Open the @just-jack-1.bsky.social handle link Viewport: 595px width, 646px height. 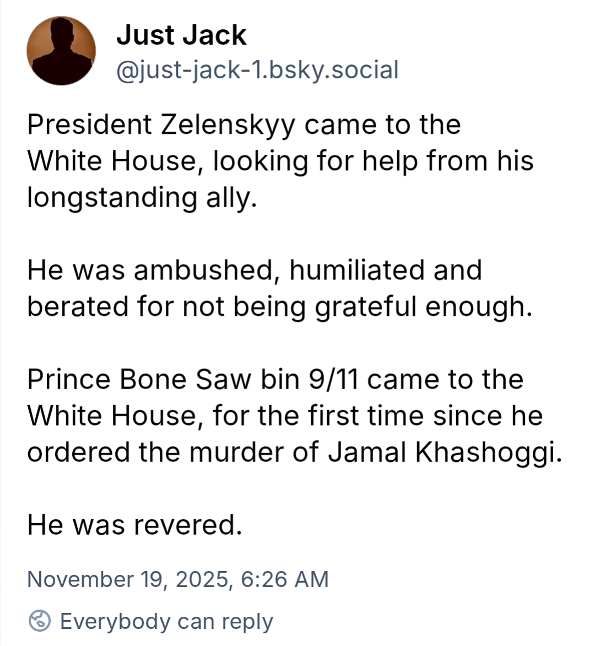point(257,70)
